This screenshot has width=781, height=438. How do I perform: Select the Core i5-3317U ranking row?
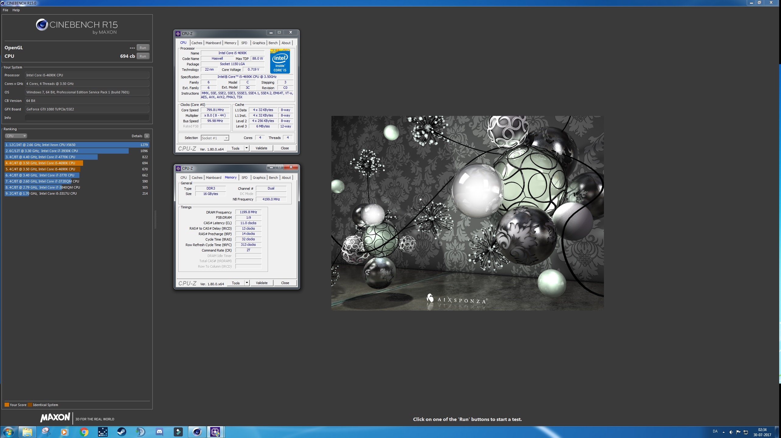(77, 193)
